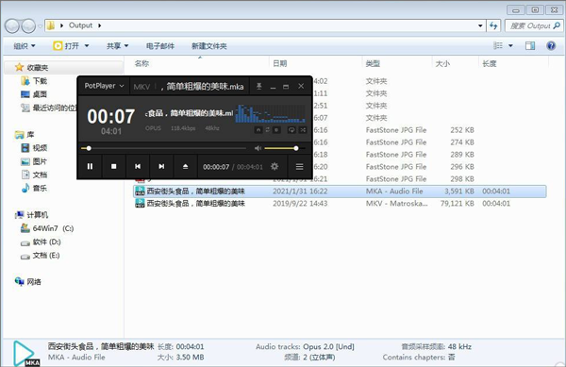Stop playback with the square button
This screenshot has height=367, width=566.
(x=114, y=166)
